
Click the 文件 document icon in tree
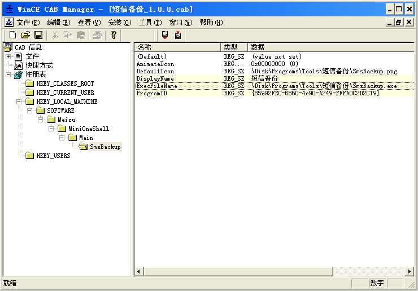[x=19, y=56]
